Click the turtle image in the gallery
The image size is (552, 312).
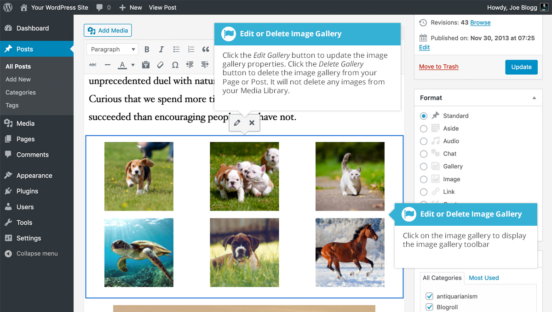pos(138,252)
